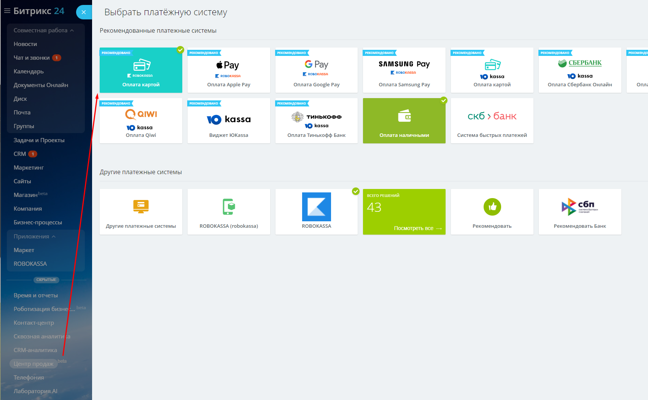Go to Диск

click(x=20, y=99)
